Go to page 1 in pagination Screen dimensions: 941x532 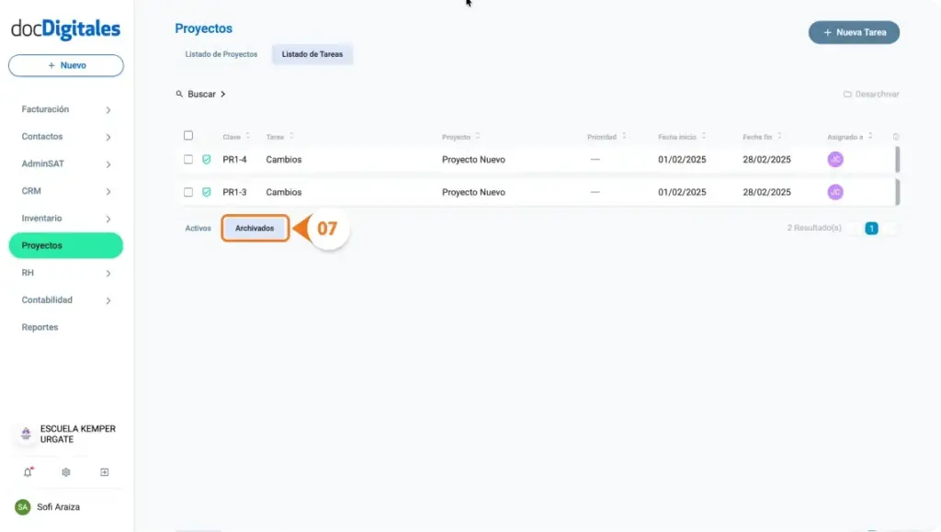point(871,228)
